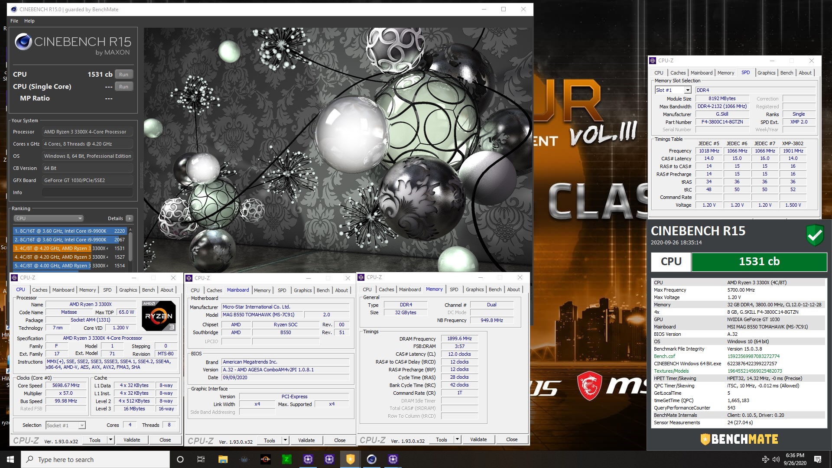Click the green 1531 cb score bar
832x468 pixels.
[x=759, y=262]
